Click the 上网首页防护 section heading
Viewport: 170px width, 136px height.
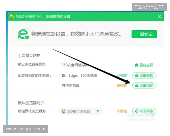pos(29,56)
